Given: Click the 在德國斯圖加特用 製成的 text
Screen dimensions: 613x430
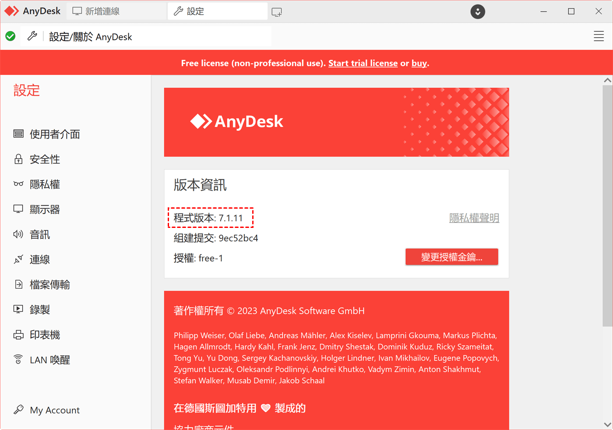Looking at the screenshot, I should [x=240, y=408].
